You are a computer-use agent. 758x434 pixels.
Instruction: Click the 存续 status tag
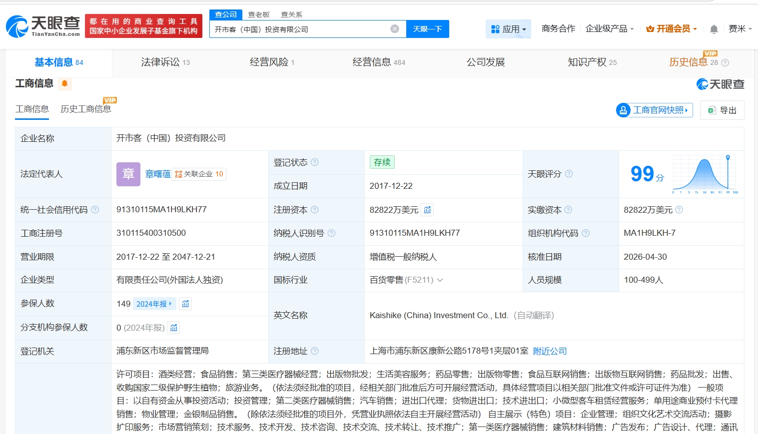pyautogui.click(x=382, y=162)
